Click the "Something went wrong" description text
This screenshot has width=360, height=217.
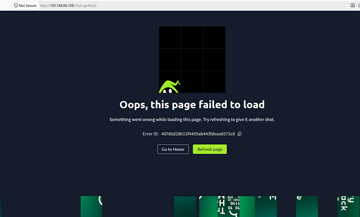click(x=192, y=119)
